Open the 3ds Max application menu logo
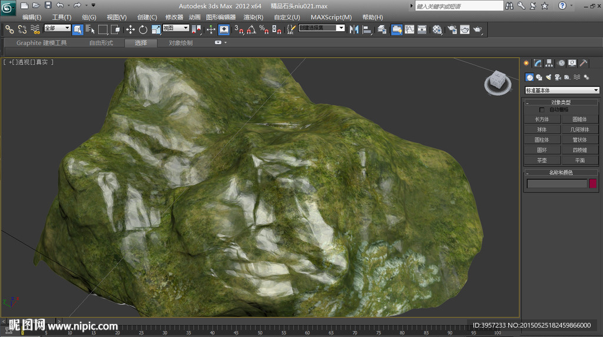Viewport: 603px width, 337px height. tap(8, 8)
